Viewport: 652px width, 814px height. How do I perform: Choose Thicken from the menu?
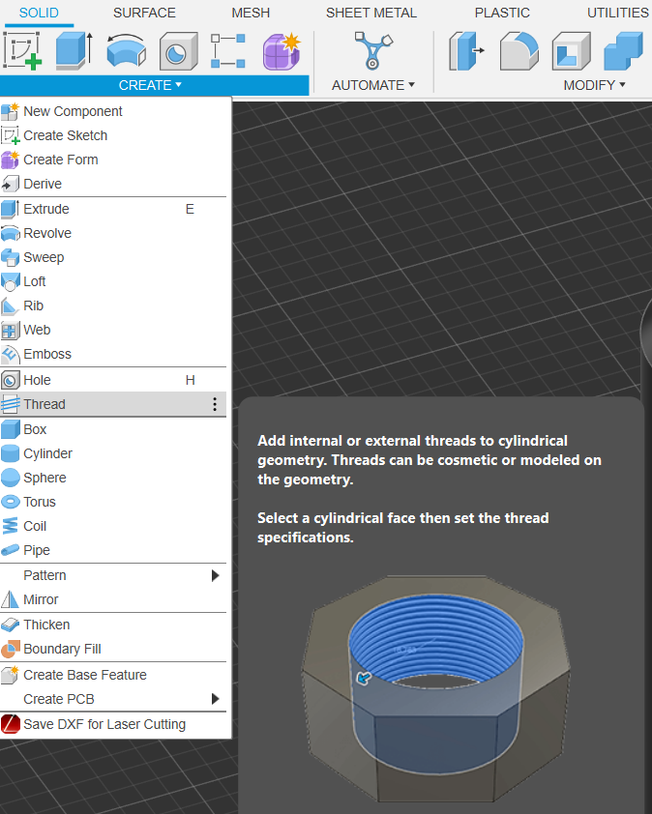coord(113,625)
